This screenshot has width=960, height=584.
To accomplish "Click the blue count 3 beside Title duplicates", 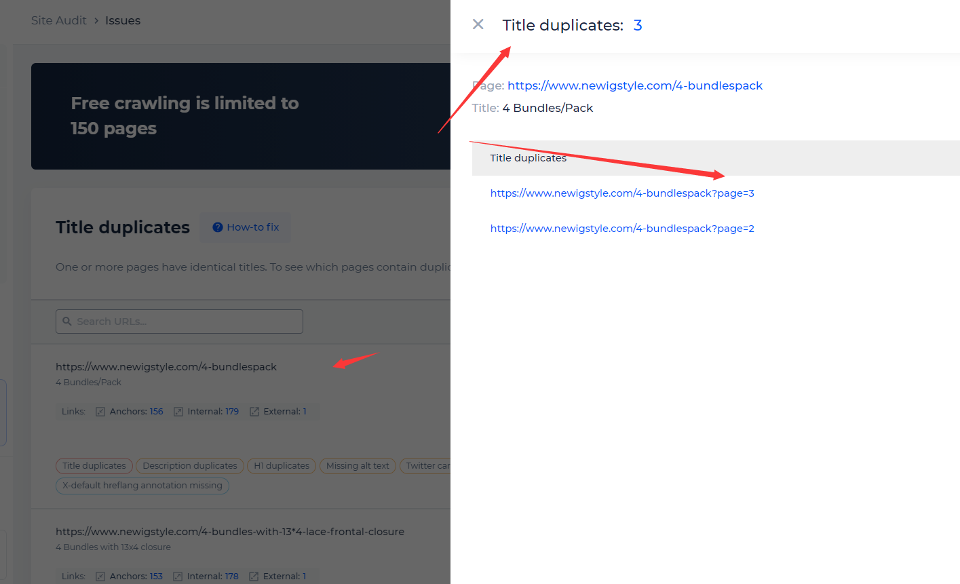I will (x=638, y=25).
